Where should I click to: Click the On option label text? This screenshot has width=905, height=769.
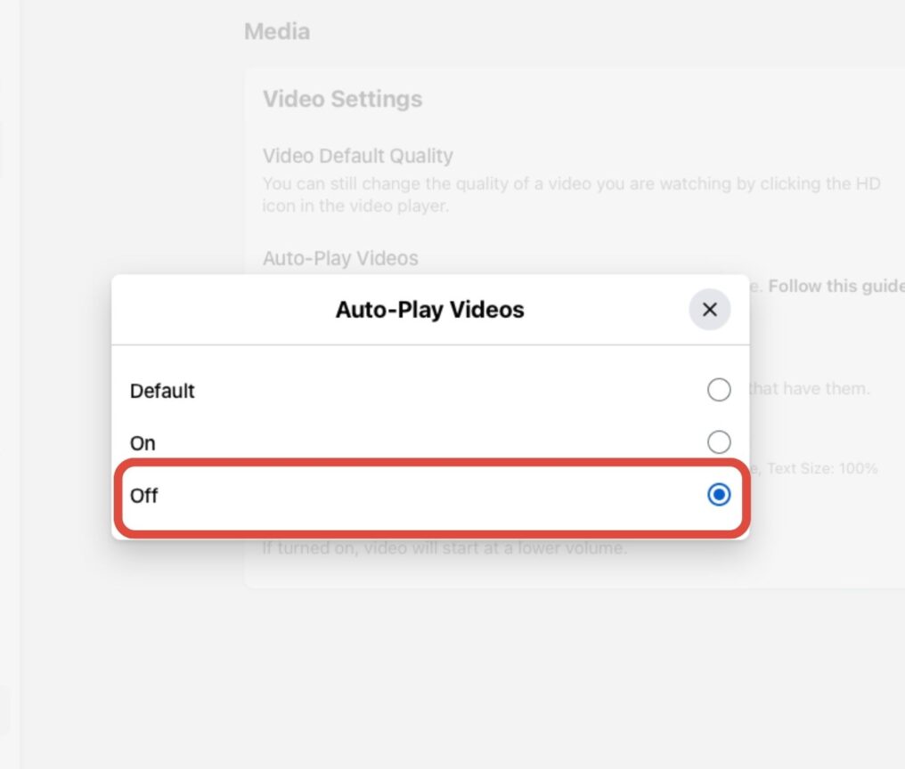pos(142,442)
